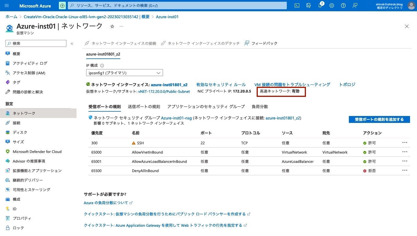Click the info icon next to IP 構成
Viewport: 417px width, 236px height.
102,66
